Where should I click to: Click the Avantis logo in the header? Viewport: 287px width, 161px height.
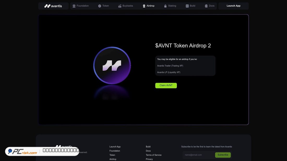[53, 6]
